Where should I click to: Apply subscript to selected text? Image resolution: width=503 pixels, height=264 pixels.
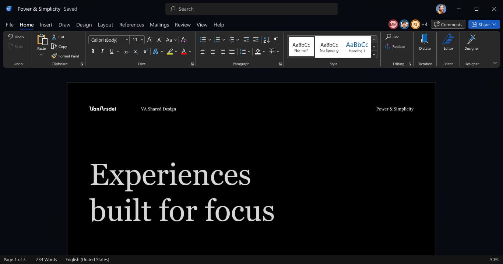(135, 52)
